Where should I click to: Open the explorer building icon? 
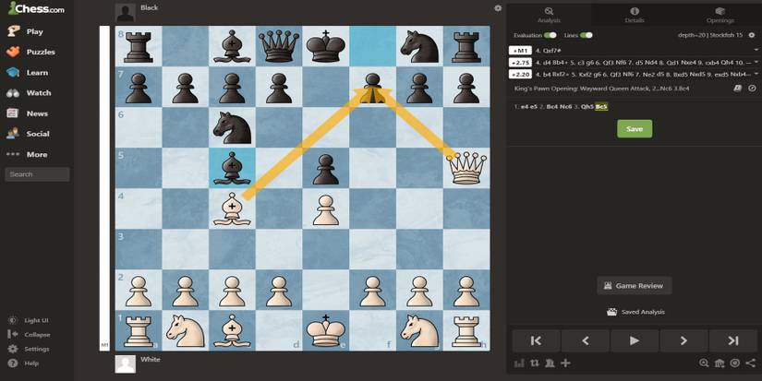point(720,363)
